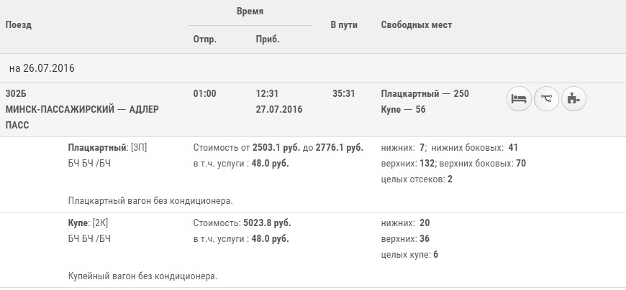Viewport: 626px width, 290px height.
Task: Click the Приб. column header
Action: (268, 39)
